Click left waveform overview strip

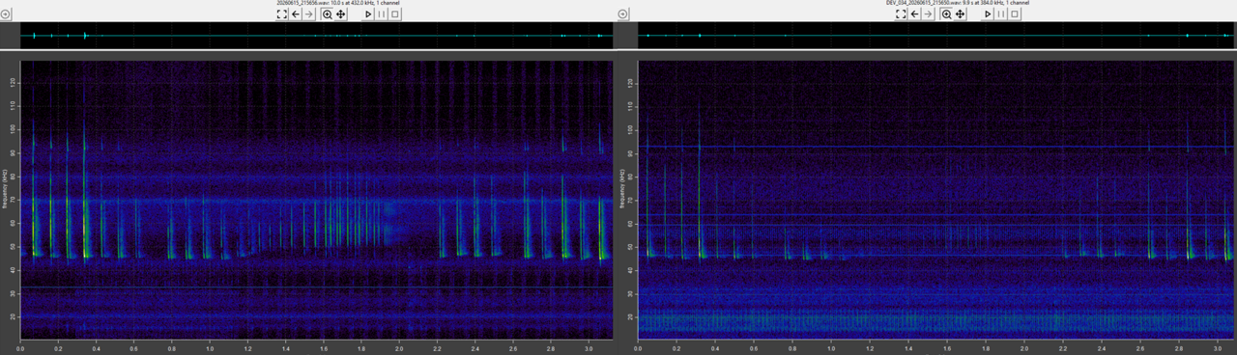coord(316,36)
